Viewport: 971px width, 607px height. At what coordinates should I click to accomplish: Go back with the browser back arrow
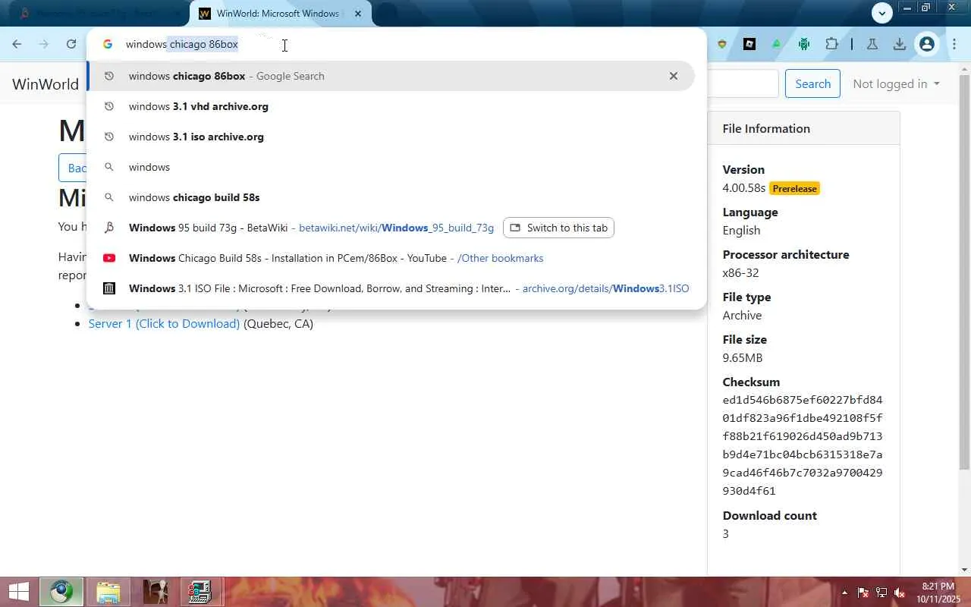tap(17, 44)
